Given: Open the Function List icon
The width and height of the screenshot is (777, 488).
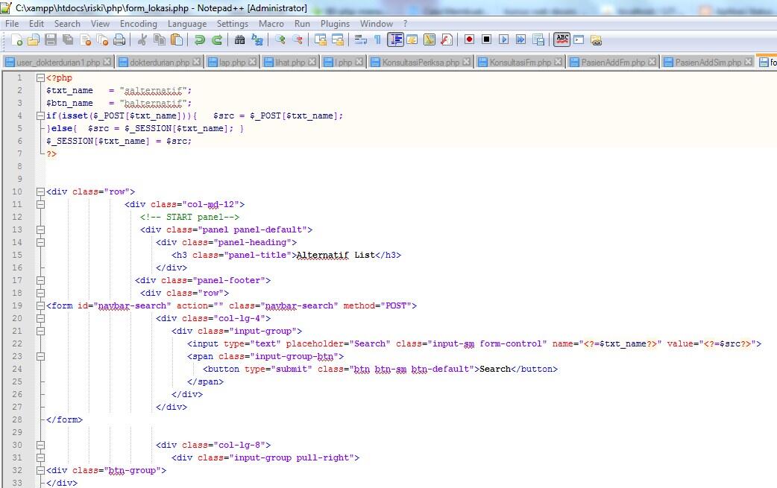Looking at the screenshot, I should pyautogui.click(x=447, y=40).
